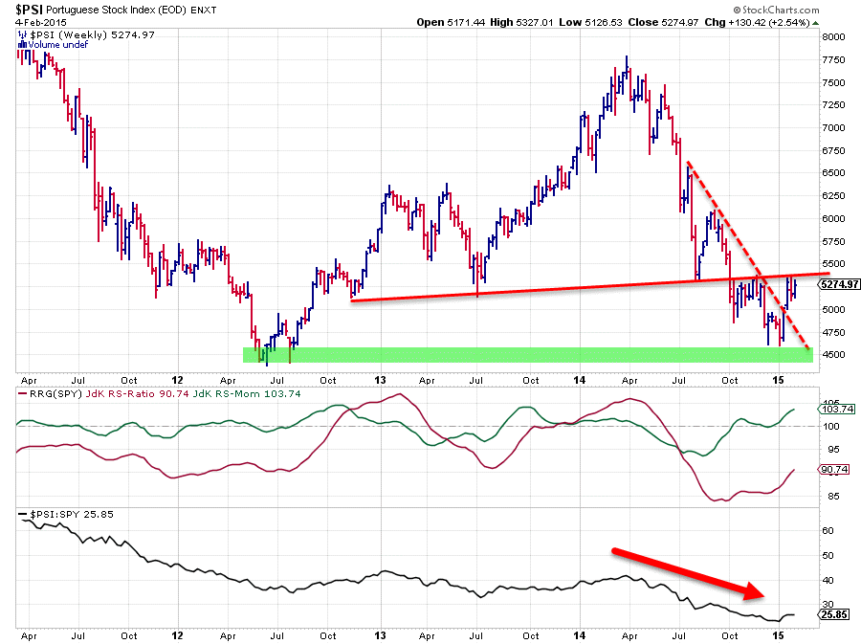The width and height of the screenshot is (861, 644).
Task: Click the green up-triangle change indicator
Action: [815, 23]
